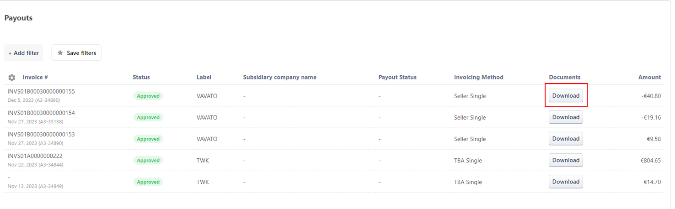The width and height of the screenshot is (675, 209).
Task: Download documents for invoice INVS01A0000000222
Action: click(566, 160)
